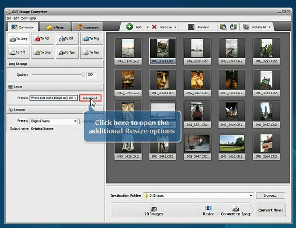Open the Add dropdown arrow
Image resolution: width=296 pixels, height=228 pixels.
(147, 27)
